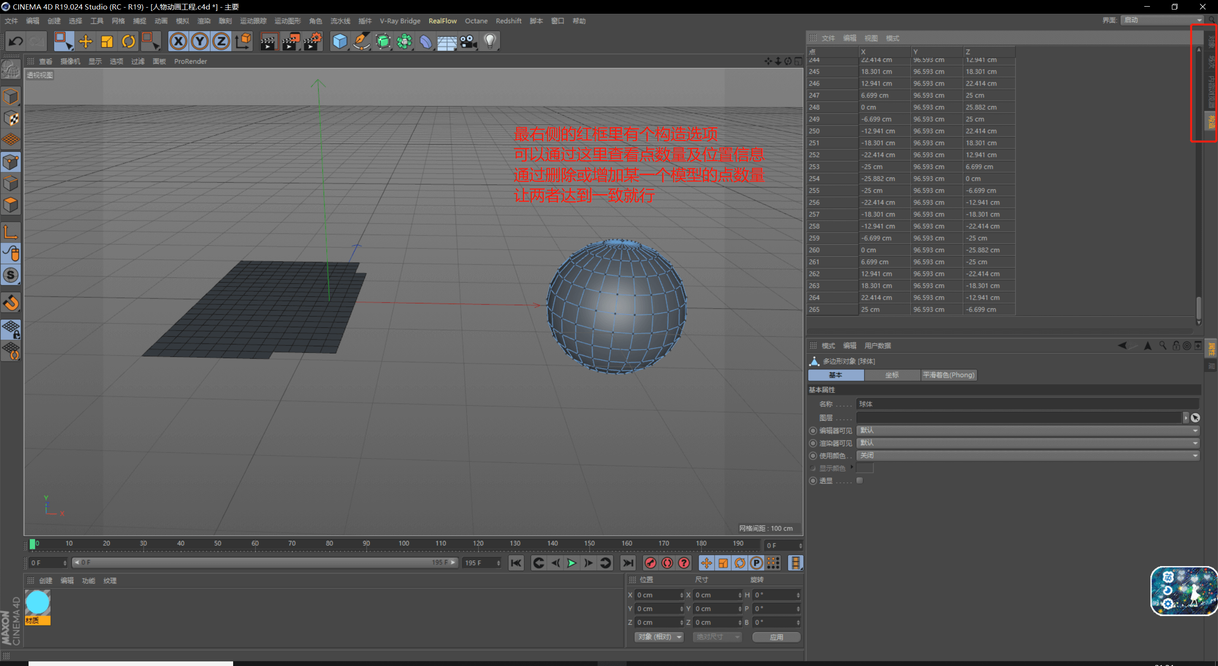
Task: Switch to the 平滑着色(Phong) tab
Action: coord(949,375)
